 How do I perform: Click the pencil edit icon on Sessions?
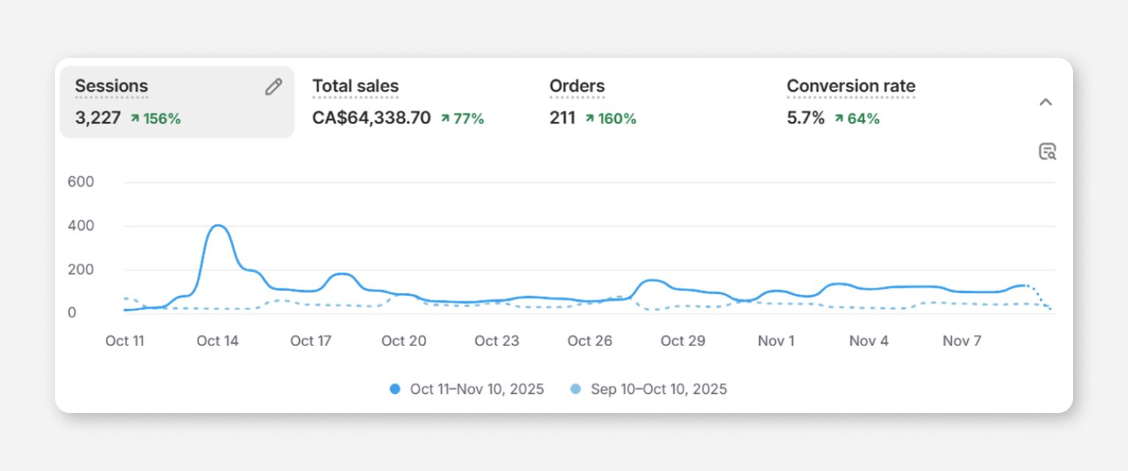pos(273,87)
